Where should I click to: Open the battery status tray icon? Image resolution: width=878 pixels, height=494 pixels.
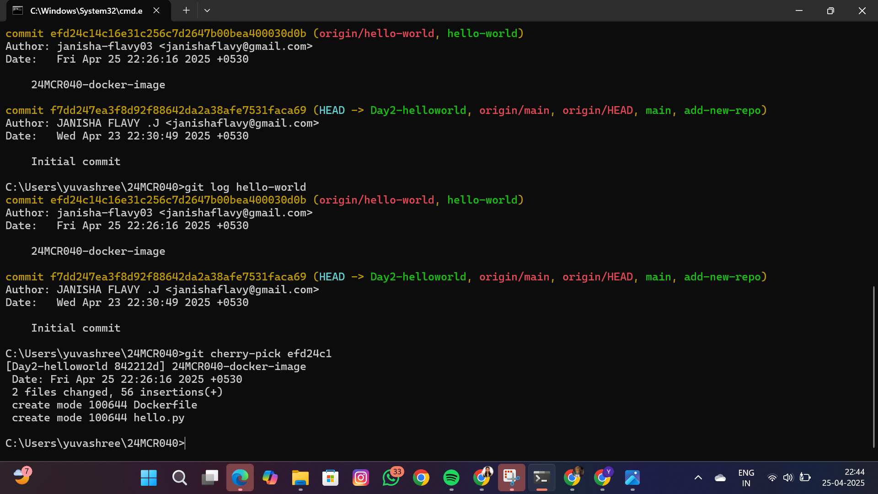[x=805, y=478]
